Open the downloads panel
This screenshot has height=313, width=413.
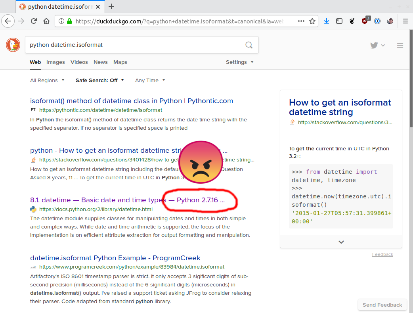click(x=327, y=21)
